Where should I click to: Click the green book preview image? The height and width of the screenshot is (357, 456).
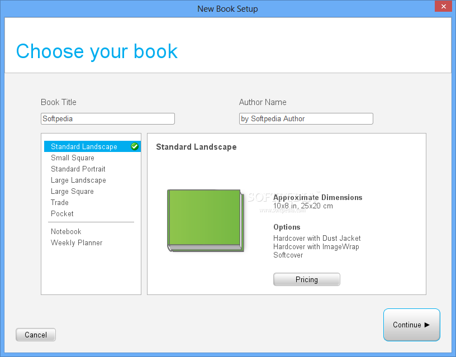coord(206,221)
